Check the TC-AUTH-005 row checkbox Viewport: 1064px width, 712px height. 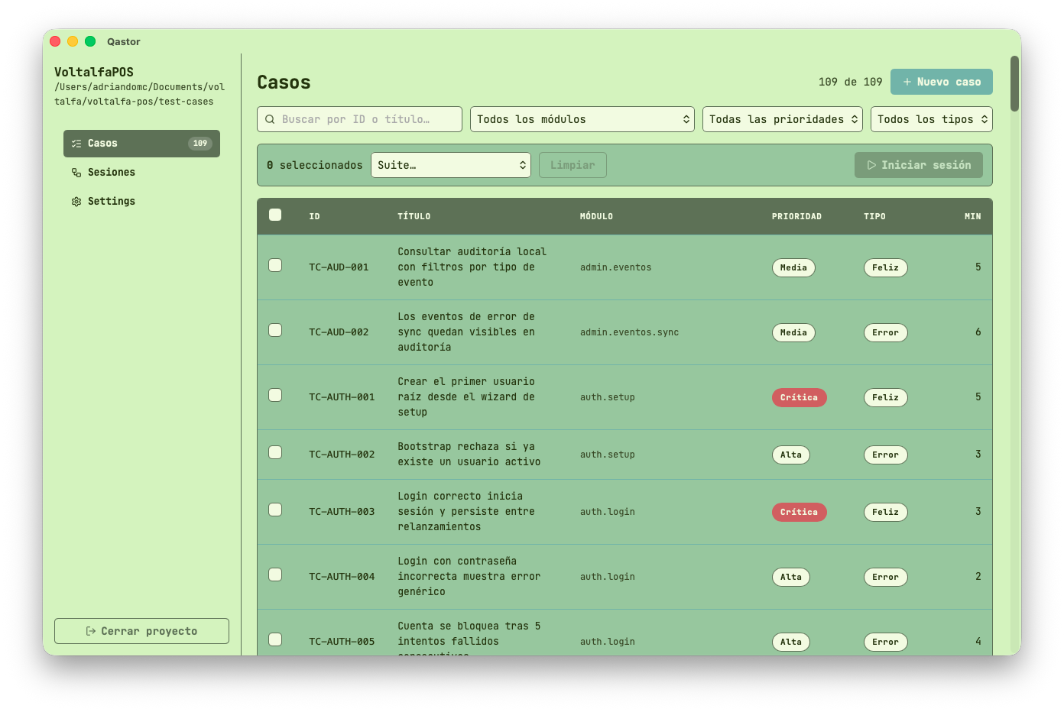[x=275, y=639]
